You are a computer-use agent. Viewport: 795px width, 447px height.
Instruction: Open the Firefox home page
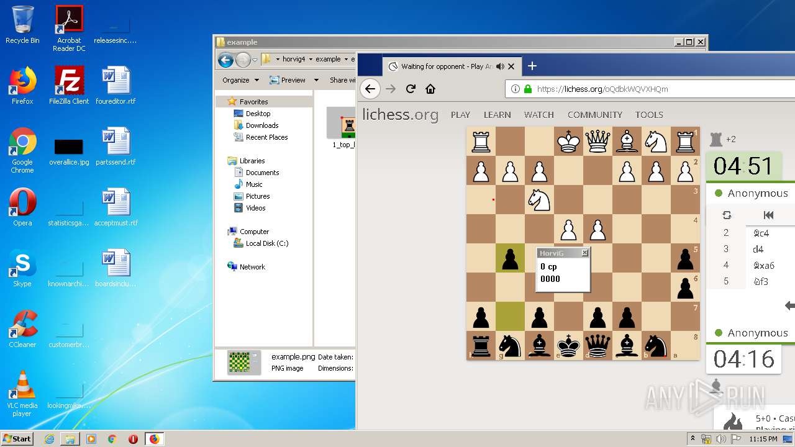pyautogui.click(x=430, y=89)
